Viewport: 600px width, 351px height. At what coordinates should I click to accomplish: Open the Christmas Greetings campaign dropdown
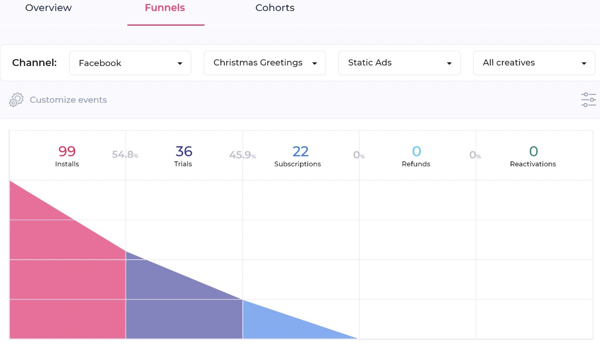(264, 63)
